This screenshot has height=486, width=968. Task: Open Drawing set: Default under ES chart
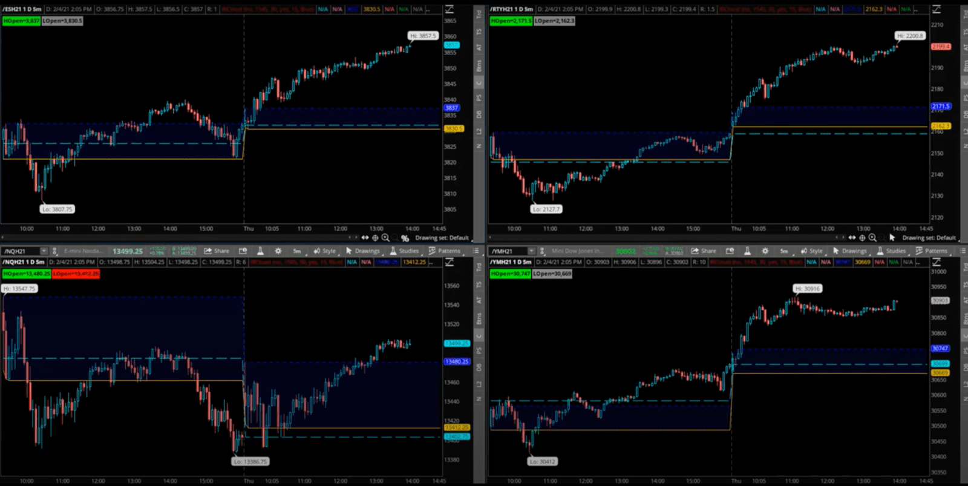442,238
